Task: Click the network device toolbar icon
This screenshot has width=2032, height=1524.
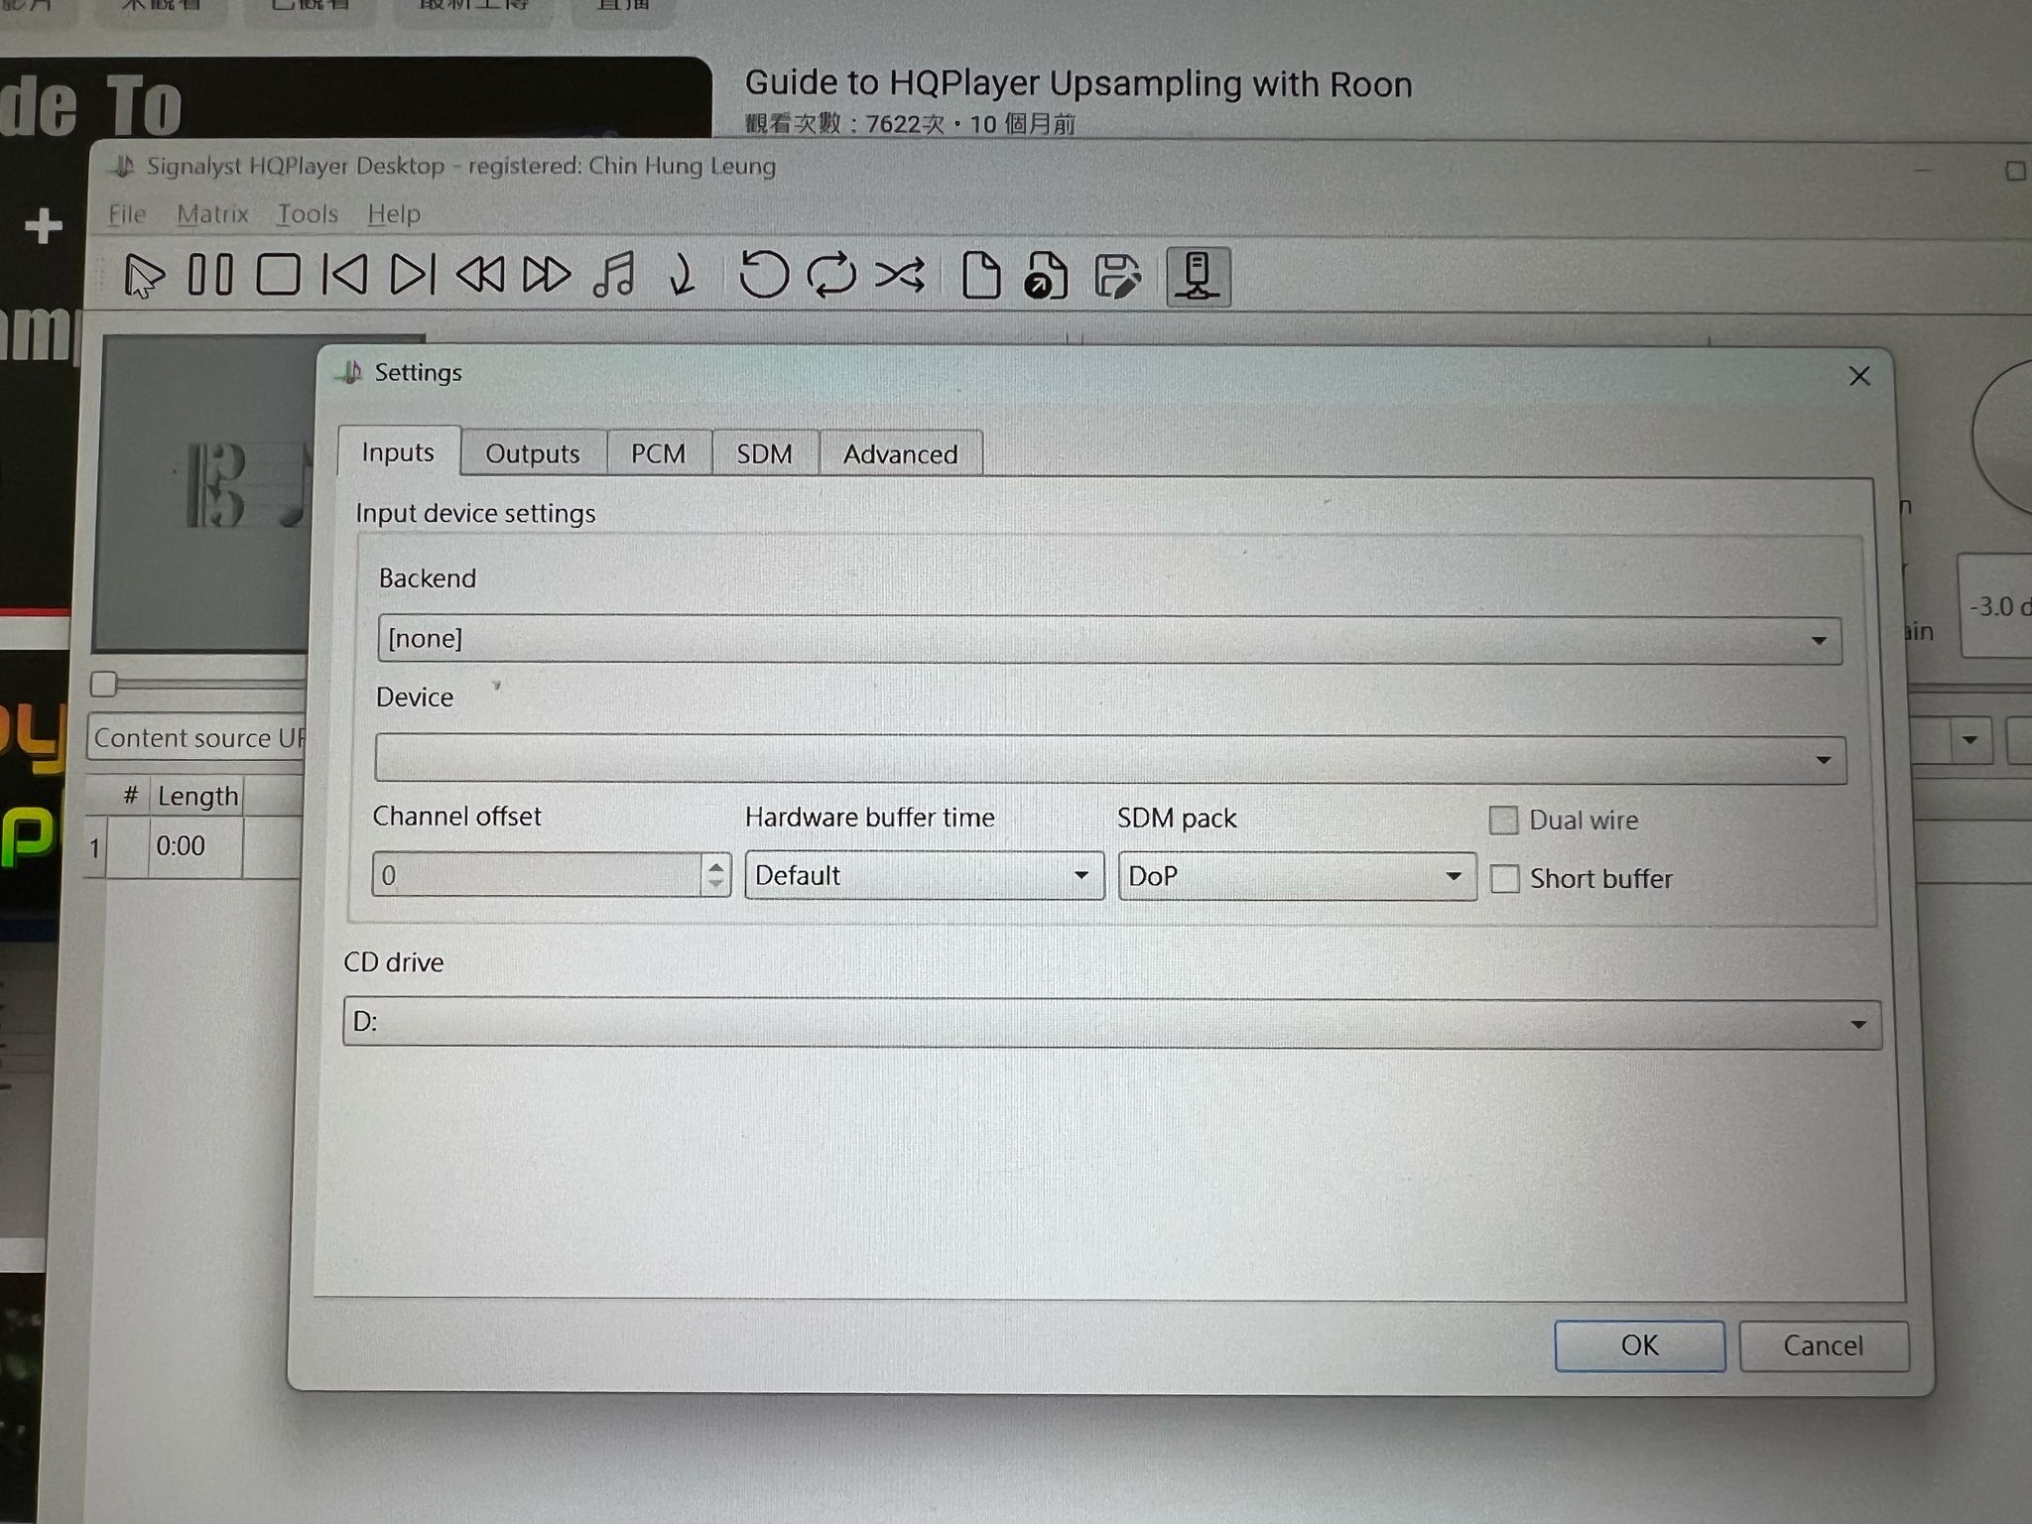Action: (1199, 276)
